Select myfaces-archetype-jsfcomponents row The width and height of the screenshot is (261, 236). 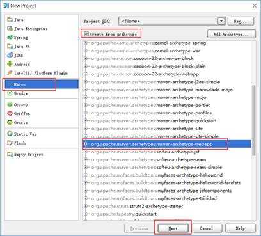tap(161, 191)
